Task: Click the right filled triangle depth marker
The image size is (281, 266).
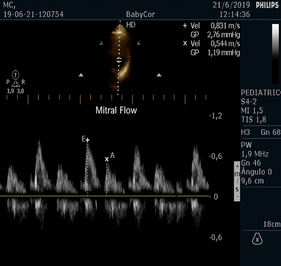Action: [159, 75]
